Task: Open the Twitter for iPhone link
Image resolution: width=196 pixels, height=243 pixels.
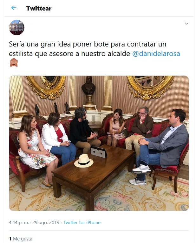Action: coord(82,223)
